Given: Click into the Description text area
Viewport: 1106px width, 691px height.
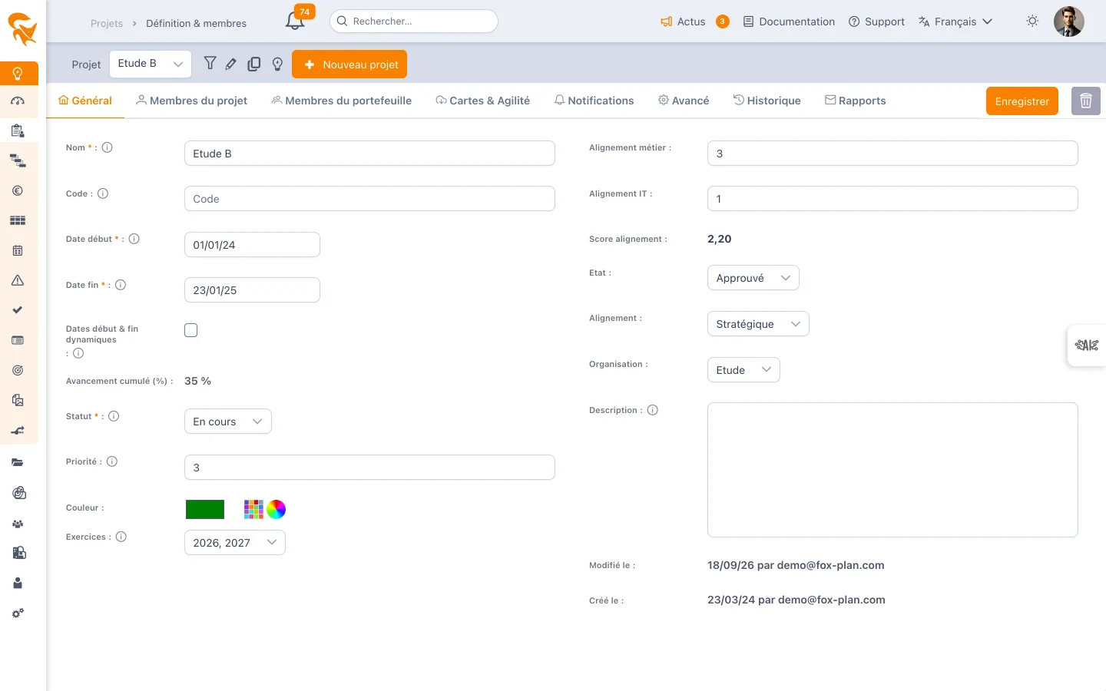Looking at the screenshot, I should [x=892, y=470].
